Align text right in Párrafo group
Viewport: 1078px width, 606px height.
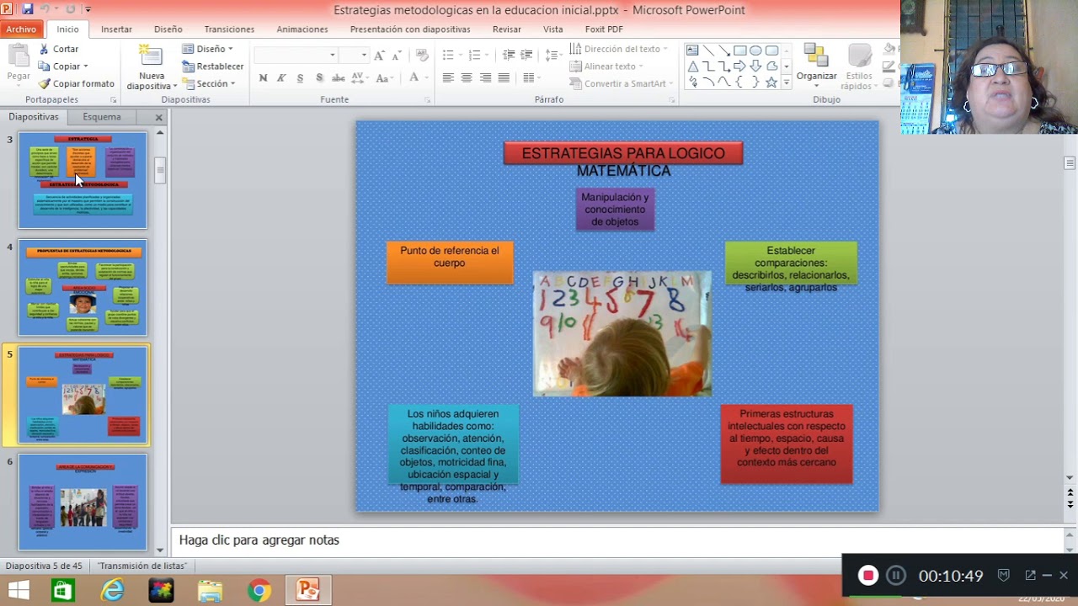click(485, 77)
